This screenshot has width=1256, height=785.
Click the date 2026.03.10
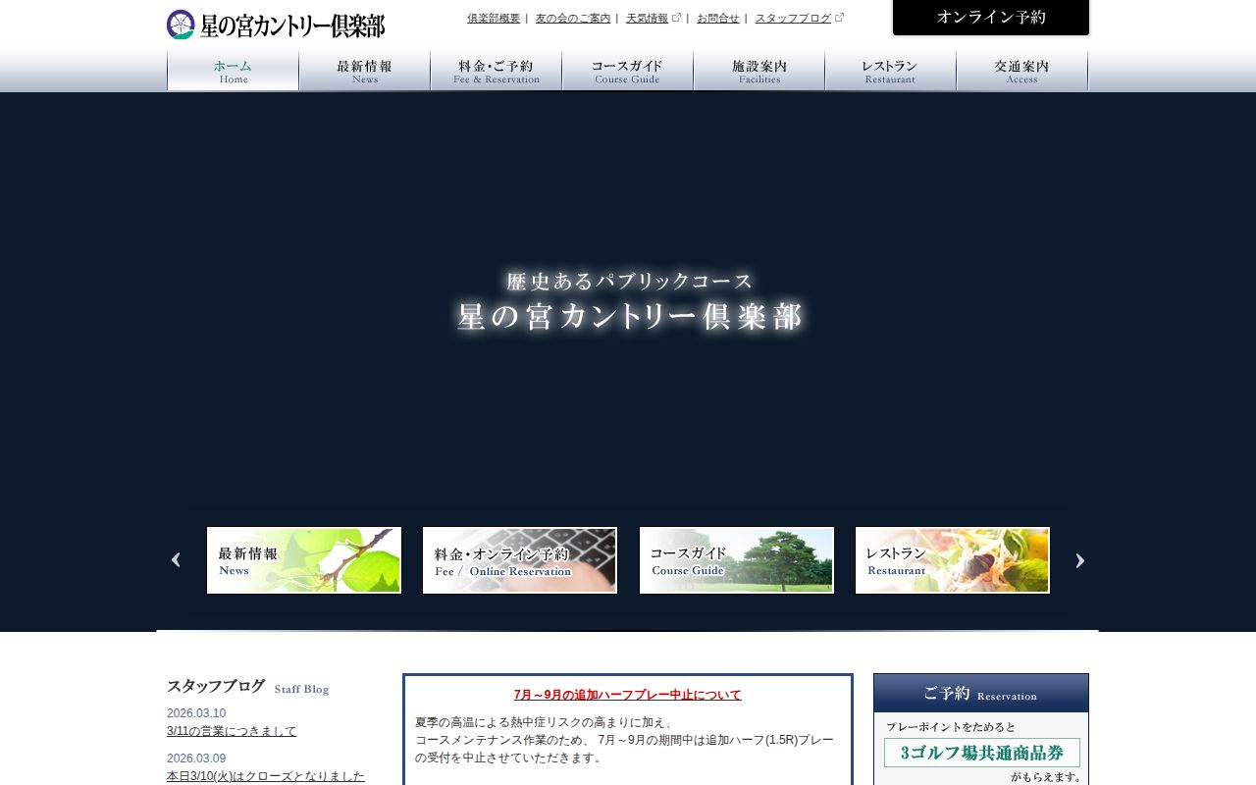coord(196,713)
